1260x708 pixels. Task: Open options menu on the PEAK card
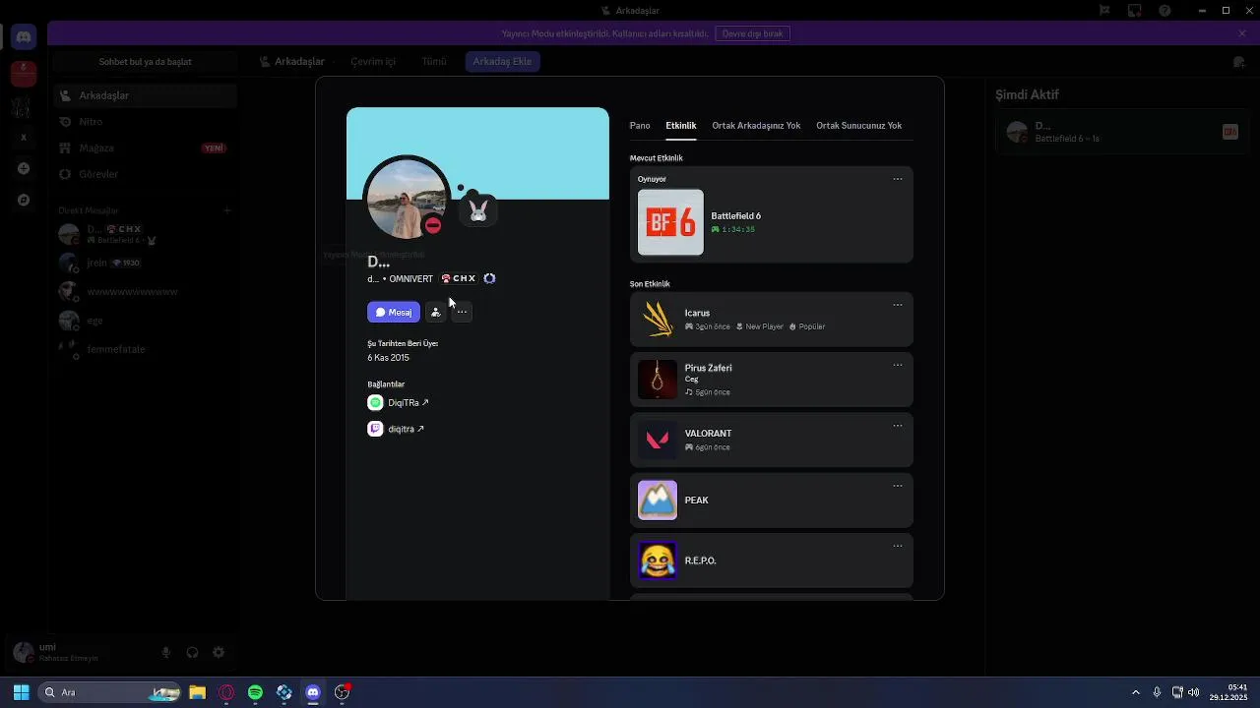pos(898,486)
